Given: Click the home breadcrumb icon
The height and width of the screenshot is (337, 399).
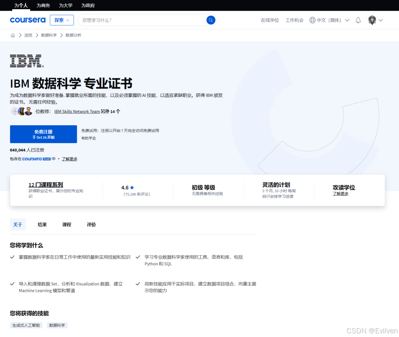Looking at the screenshot, I should 13,35.
